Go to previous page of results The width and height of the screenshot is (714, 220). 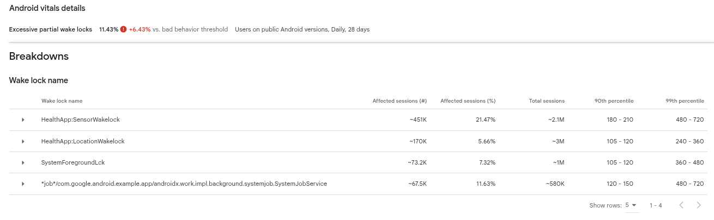[681, 205]
